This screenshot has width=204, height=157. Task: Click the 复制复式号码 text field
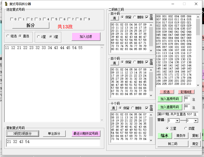(x=53, y=142)
